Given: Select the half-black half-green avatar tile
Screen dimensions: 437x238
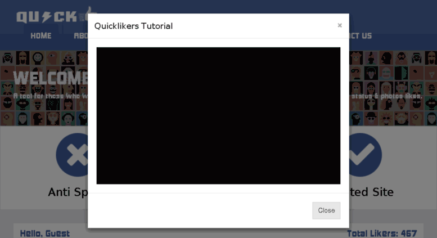Looking at the screenshot, I should (401, 73).
